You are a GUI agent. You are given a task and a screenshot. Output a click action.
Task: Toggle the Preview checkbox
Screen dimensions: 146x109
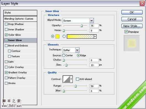pyautogui.click(x=126, y=32)
